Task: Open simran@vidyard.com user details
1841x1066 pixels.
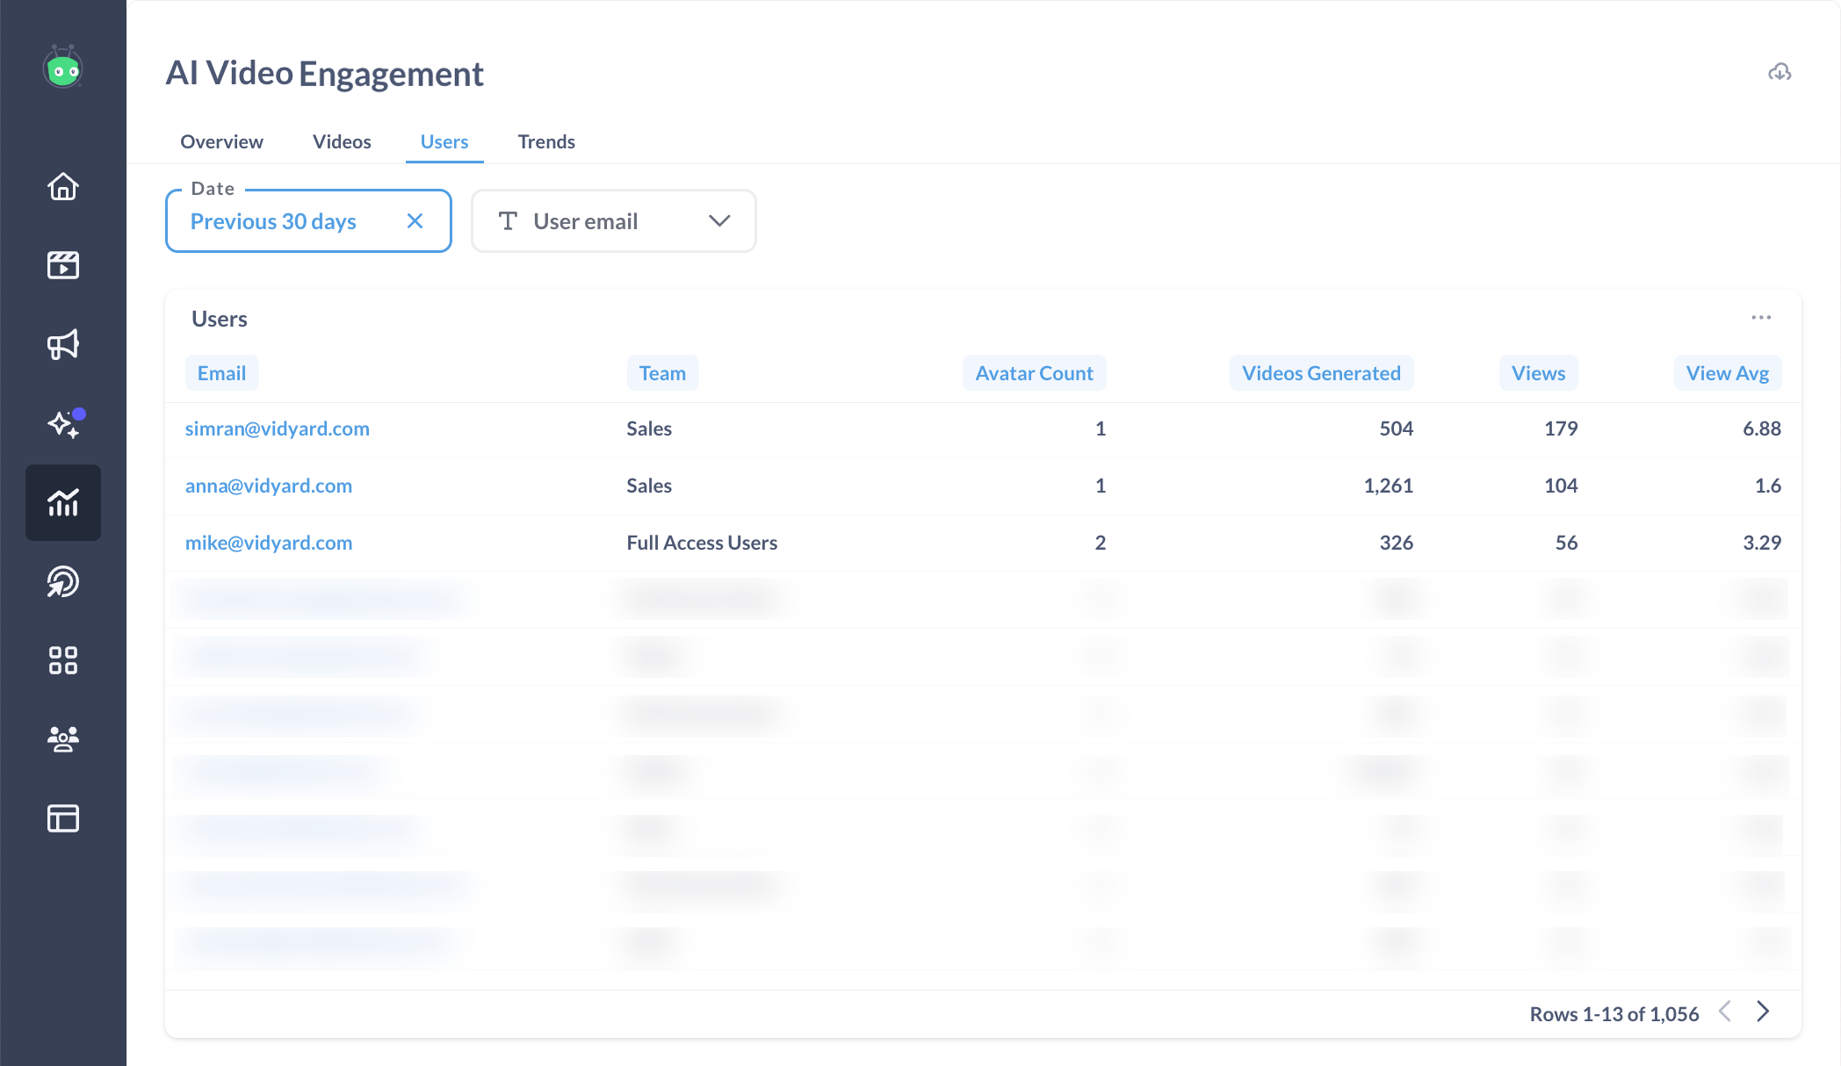Action: [x=278, y=429]
